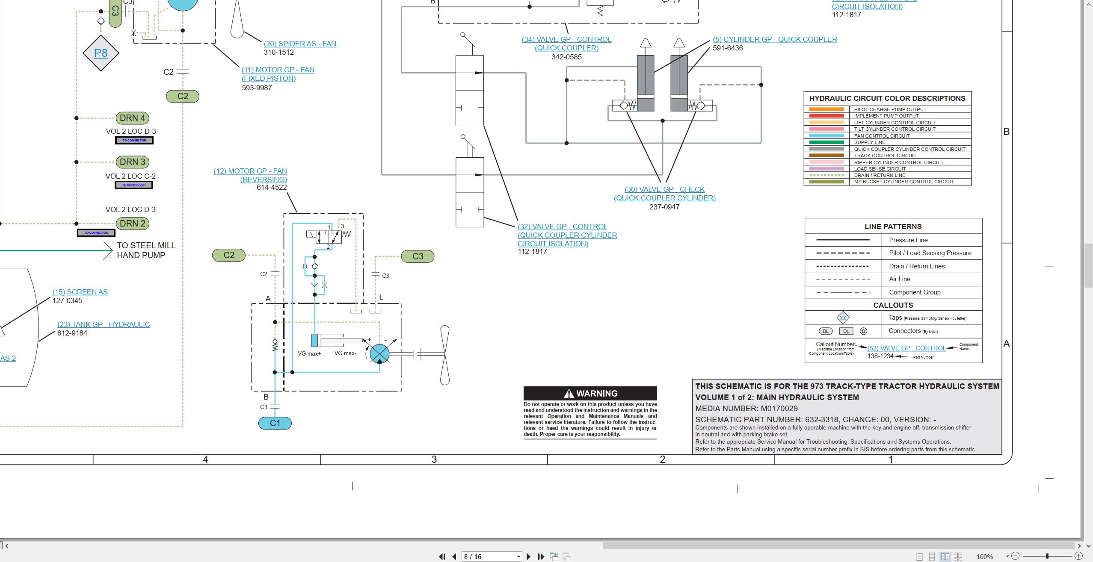Click the fan control circuit color swatch
The image size is (1093, 562).
point(826,135)
